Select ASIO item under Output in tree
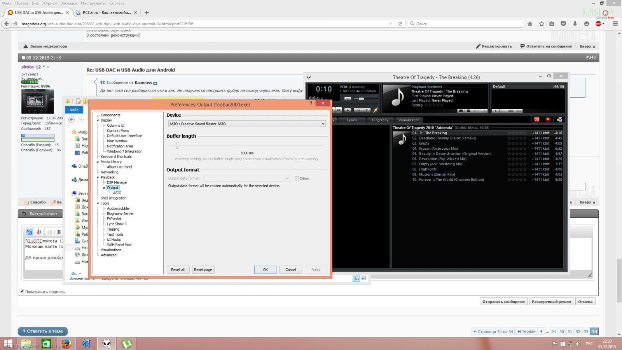 pyautogui.click(x=117, y=193)
